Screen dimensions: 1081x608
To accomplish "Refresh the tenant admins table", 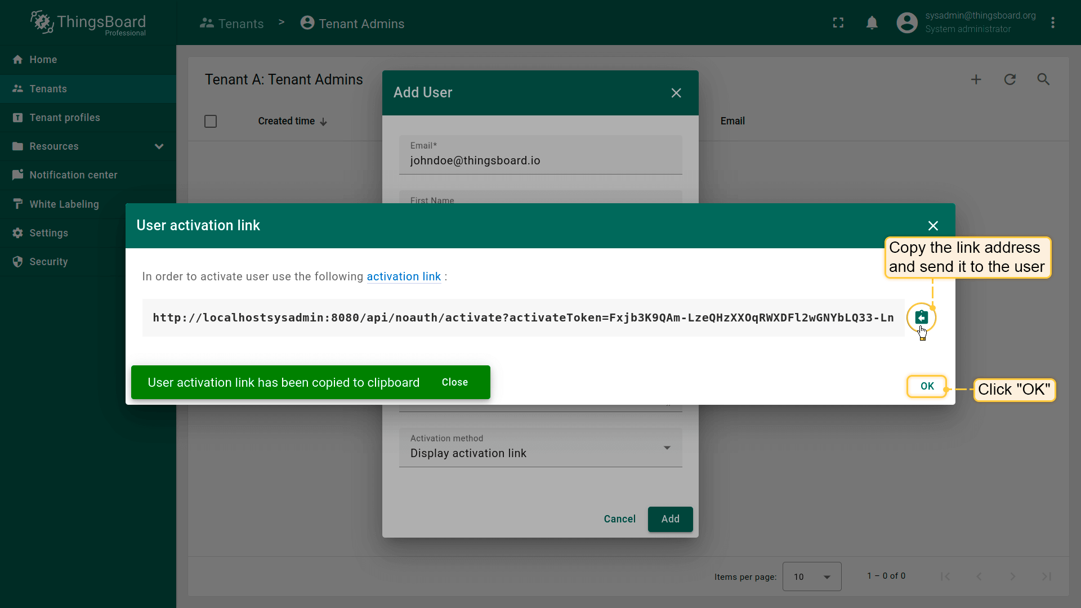I will (1009, 79).
